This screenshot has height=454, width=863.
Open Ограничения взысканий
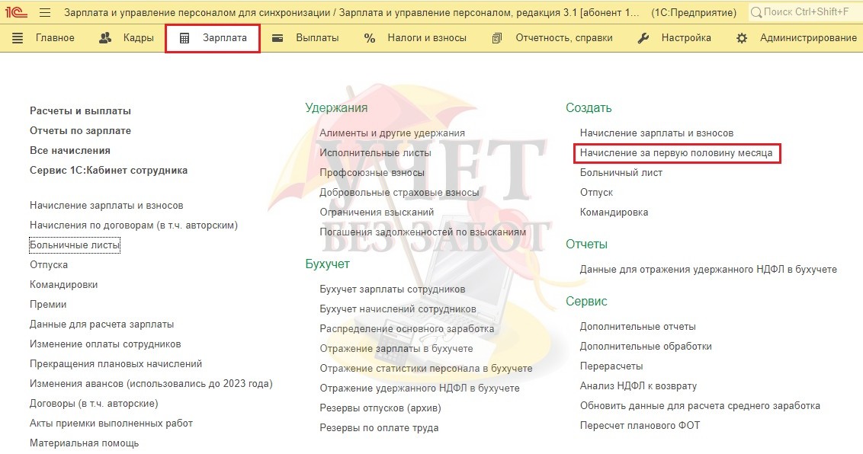(x=377, y=213)
